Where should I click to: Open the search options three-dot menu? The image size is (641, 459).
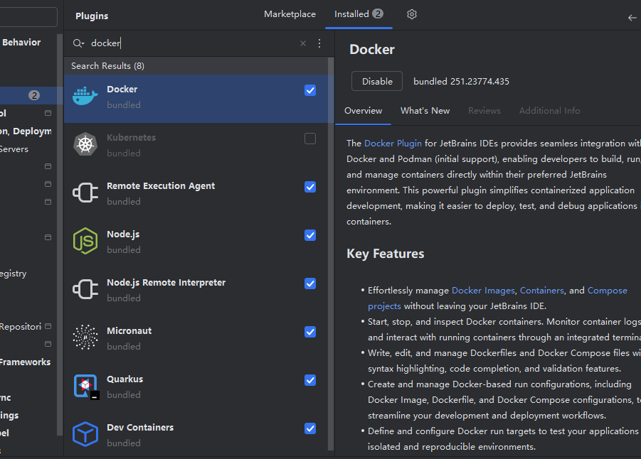[x=319, y=43]
